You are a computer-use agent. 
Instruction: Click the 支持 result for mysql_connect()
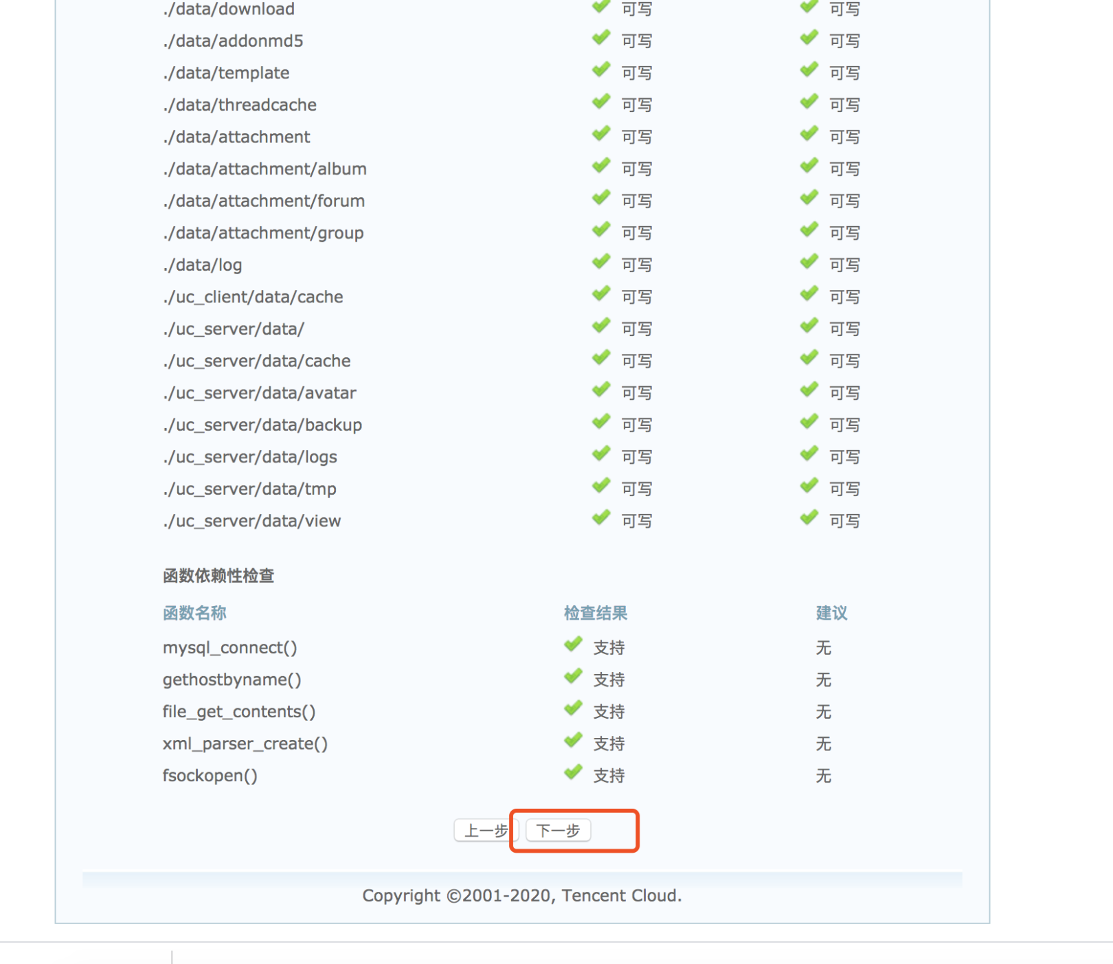coord(609,648)
